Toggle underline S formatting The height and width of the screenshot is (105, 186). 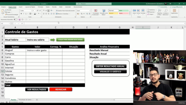click(x=26, y=14)
